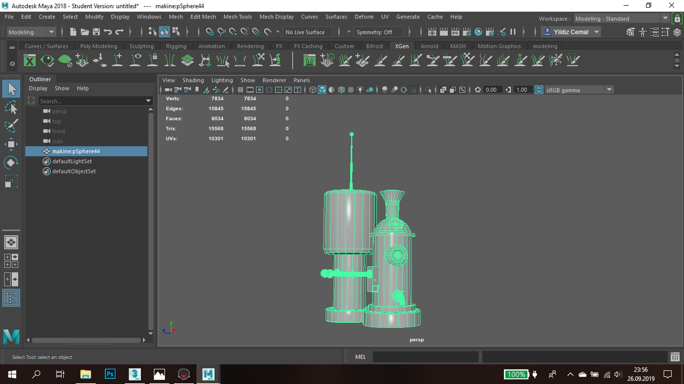Open the Mesh Tools menu
Viewport: 684px width, 384px height.
237,17
